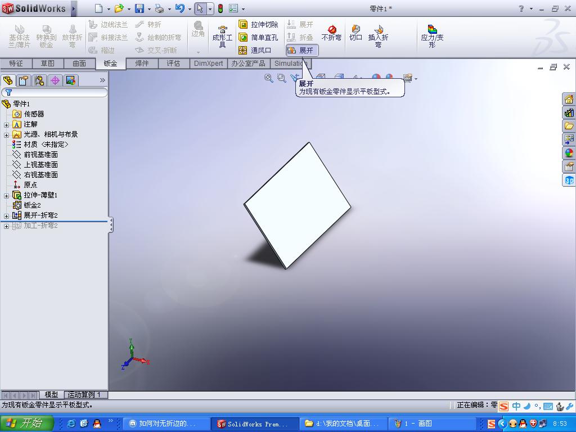Viewport: 576px width, 432px height.
Task: Expand the 拉伸-薄壁1 feature node
Action: point(6,196)
